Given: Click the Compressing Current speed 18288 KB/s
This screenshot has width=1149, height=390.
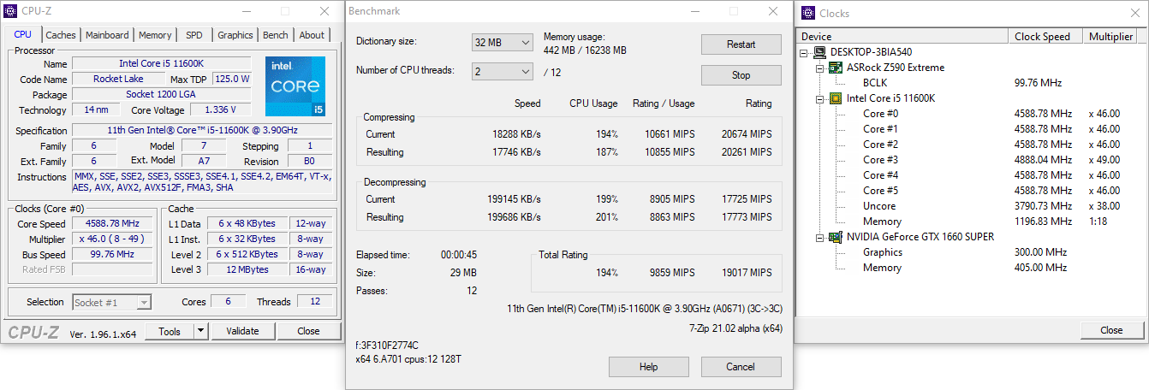Looking at the screenshot, I should pyautogui.click(x=516, y=134).
